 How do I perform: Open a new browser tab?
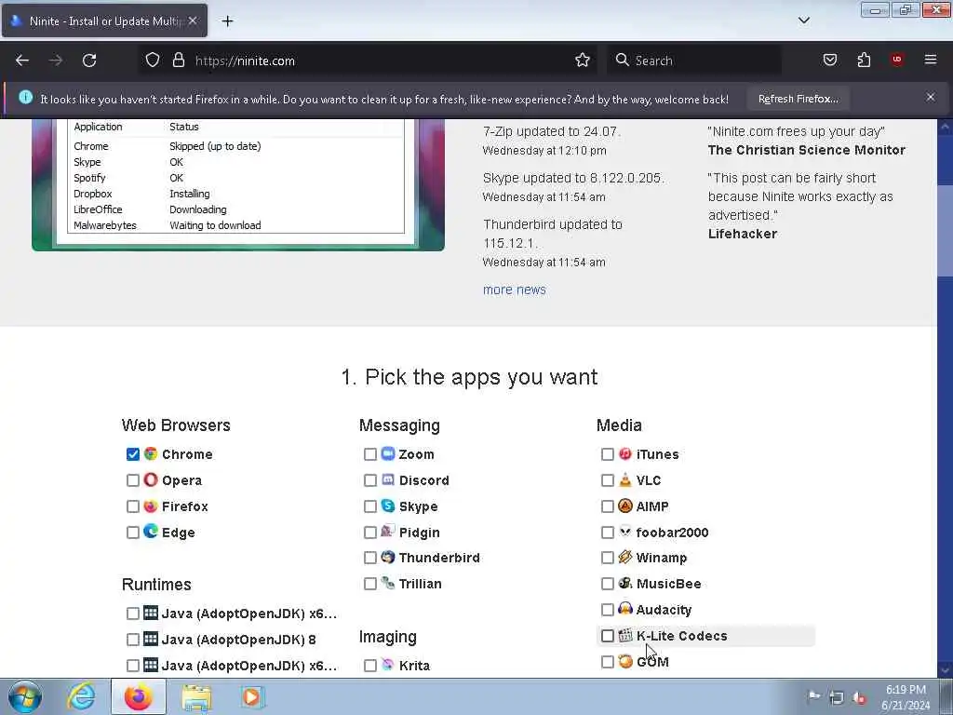[x=227, y=21]
